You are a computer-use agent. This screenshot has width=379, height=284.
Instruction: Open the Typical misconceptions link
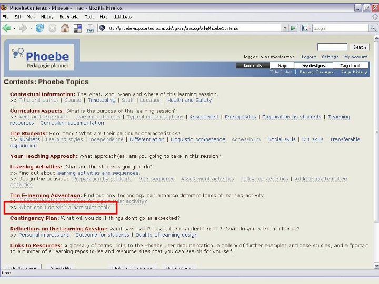pyautogui.click(x=155, y=117)
